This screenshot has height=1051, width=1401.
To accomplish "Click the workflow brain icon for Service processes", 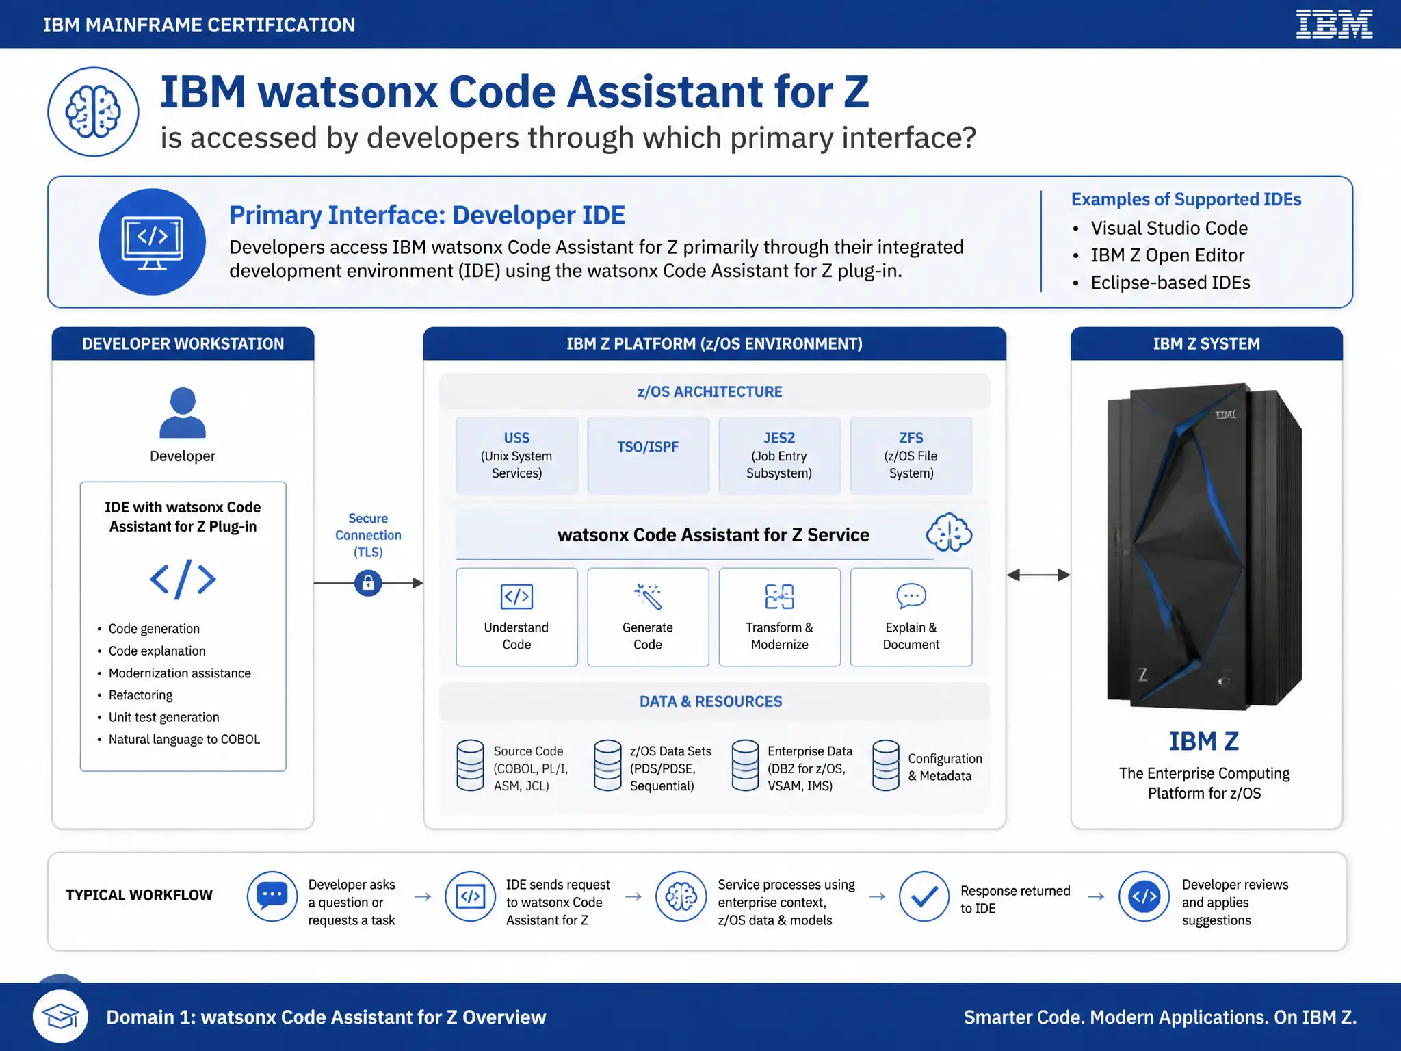I will [681, 896].
